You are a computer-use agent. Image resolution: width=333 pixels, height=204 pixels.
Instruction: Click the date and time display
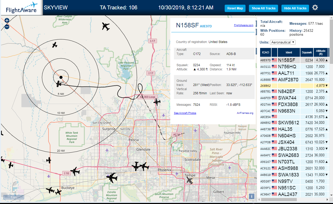pyautogui.click(x=186, y=8)
